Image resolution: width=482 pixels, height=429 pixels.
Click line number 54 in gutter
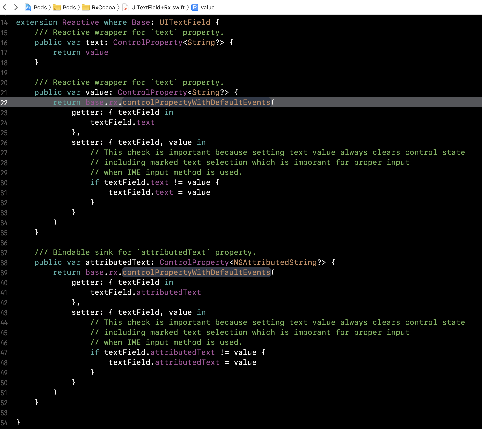(x=4, y=423)
